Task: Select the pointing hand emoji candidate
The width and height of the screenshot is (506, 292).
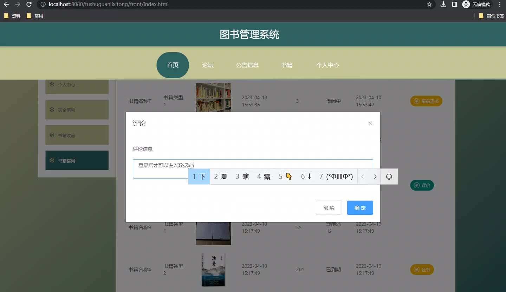Action: point(285,177)
